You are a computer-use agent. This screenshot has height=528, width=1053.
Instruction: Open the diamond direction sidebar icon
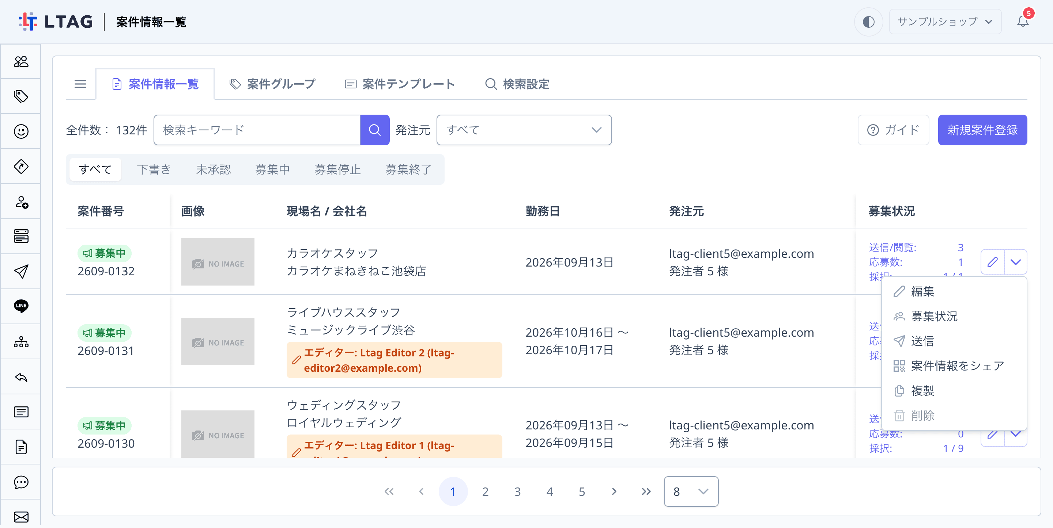tap(21, 167)
